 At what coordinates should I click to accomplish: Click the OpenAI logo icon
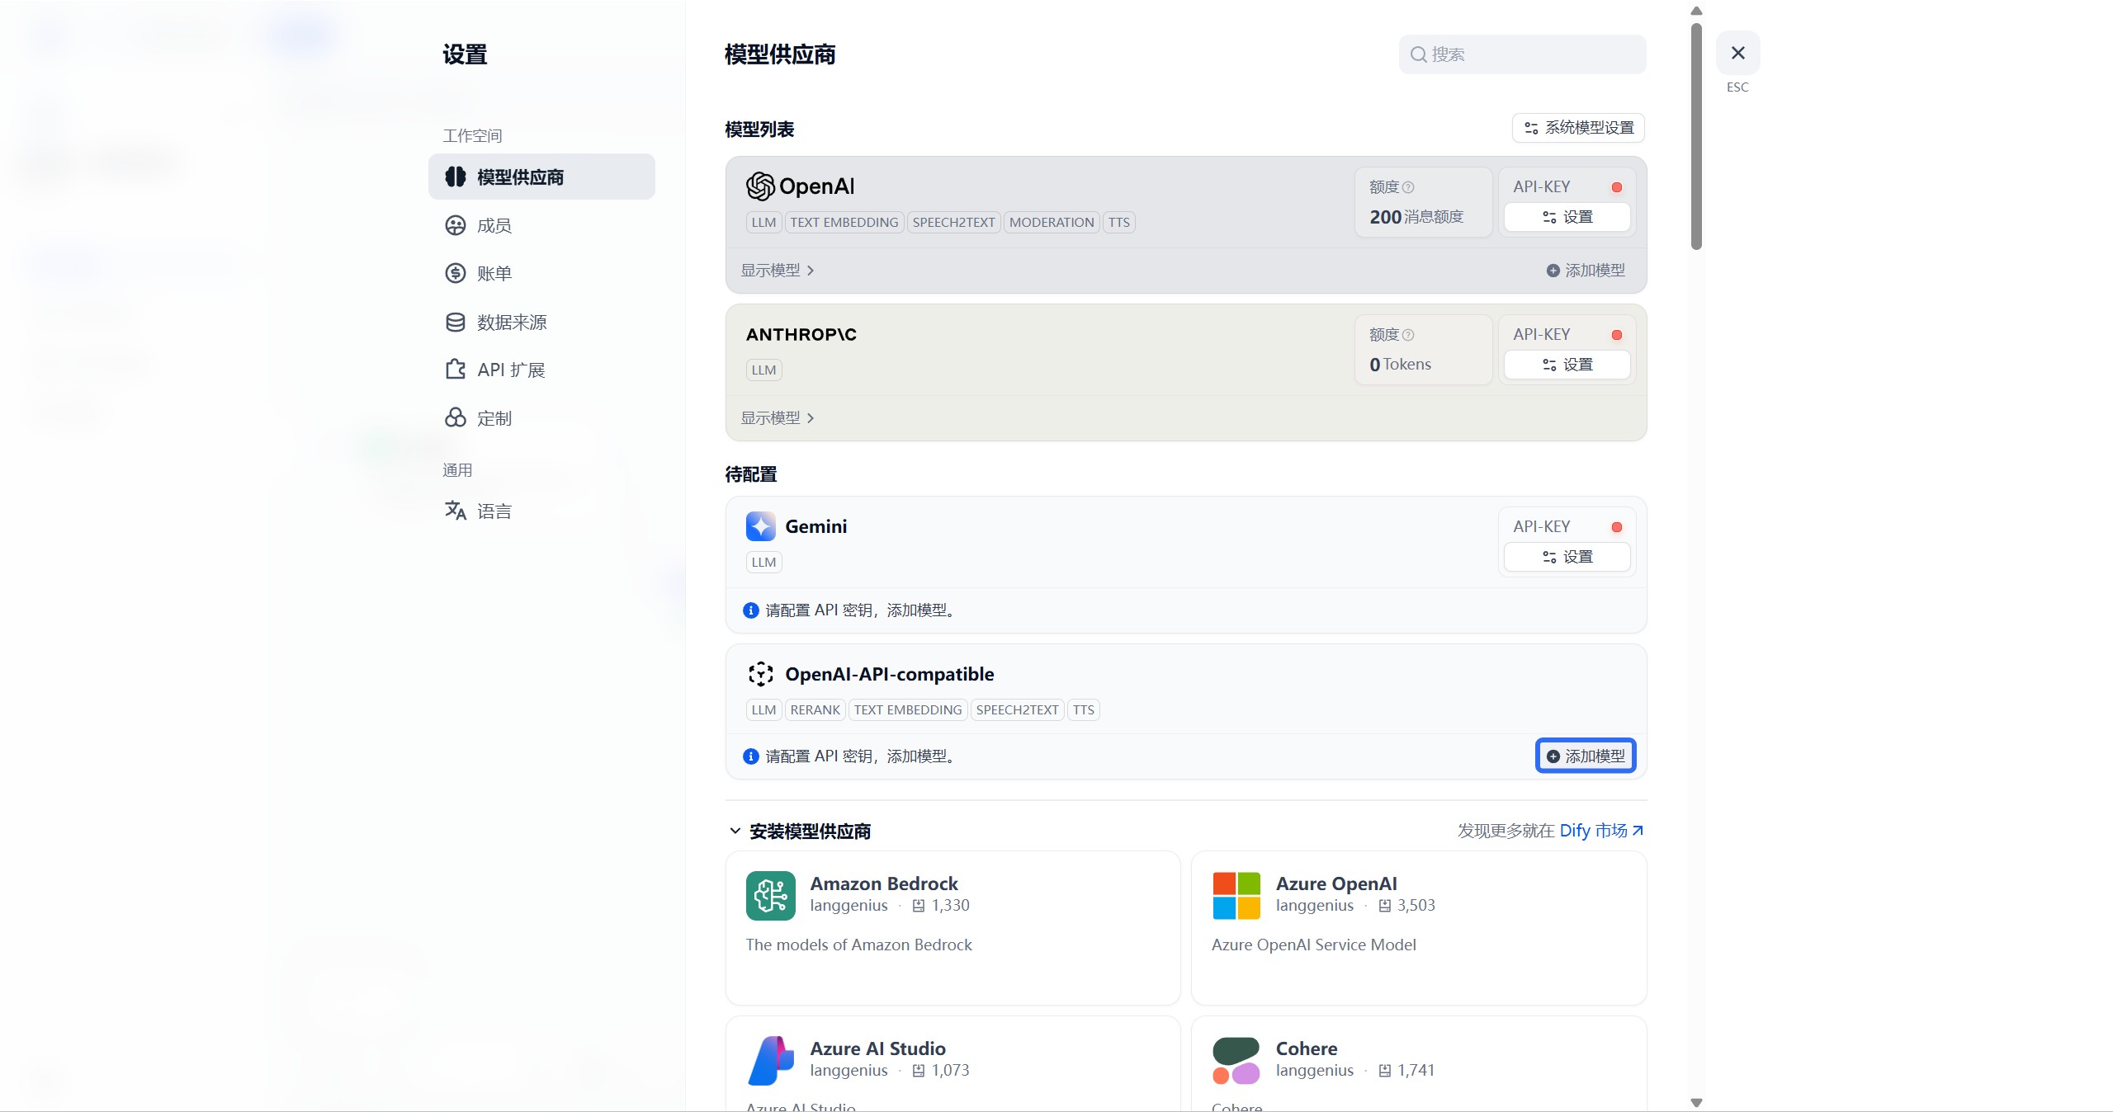click(759, 186)
